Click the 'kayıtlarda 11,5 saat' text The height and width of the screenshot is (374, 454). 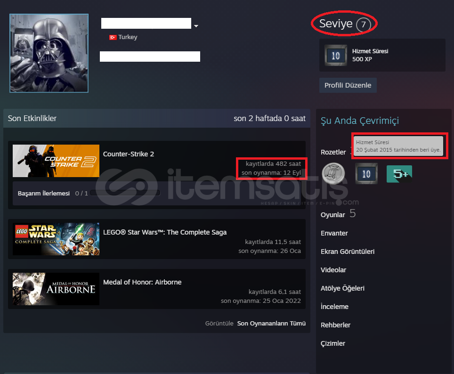click(273, 242)
